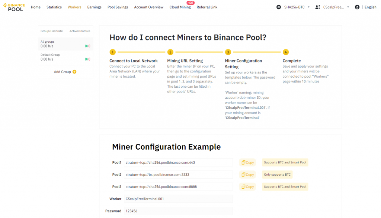This screenshot has width=381, height=218.
Task: Open the Referral Link page
Action: pyautogui.click(x=207, y=7)
